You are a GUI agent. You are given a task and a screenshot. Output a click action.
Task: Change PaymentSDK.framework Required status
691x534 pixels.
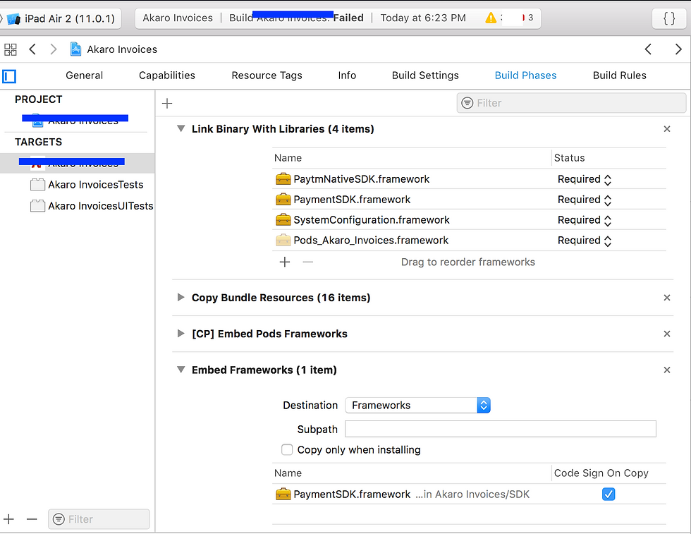pyautogui.click(x=585, y=200)
